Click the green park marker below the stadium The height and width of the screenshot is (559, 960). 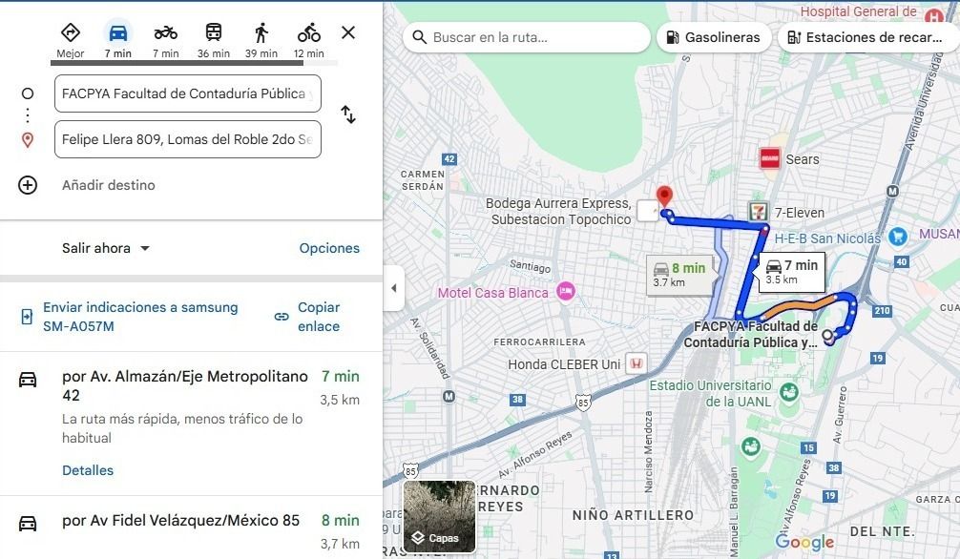click(751, 446)
